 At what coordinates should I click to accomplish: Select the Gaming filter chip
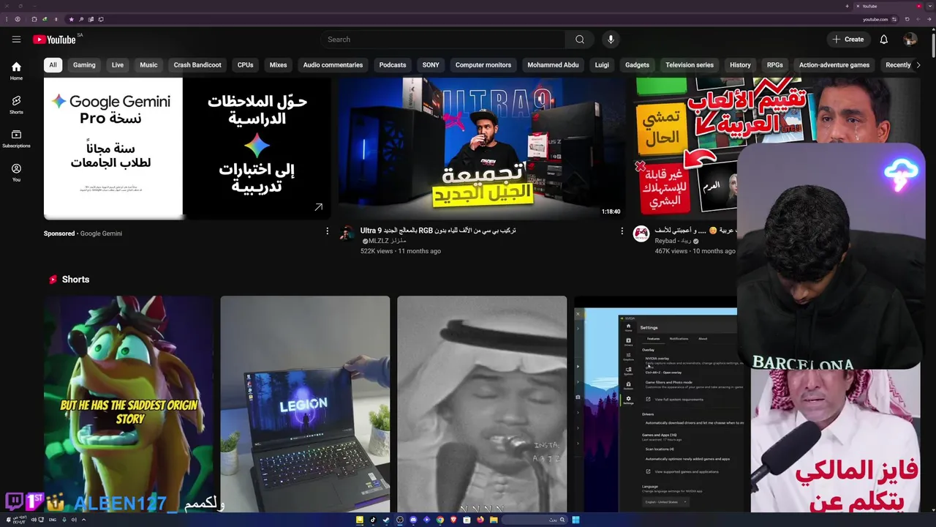[x=84, y=65]
